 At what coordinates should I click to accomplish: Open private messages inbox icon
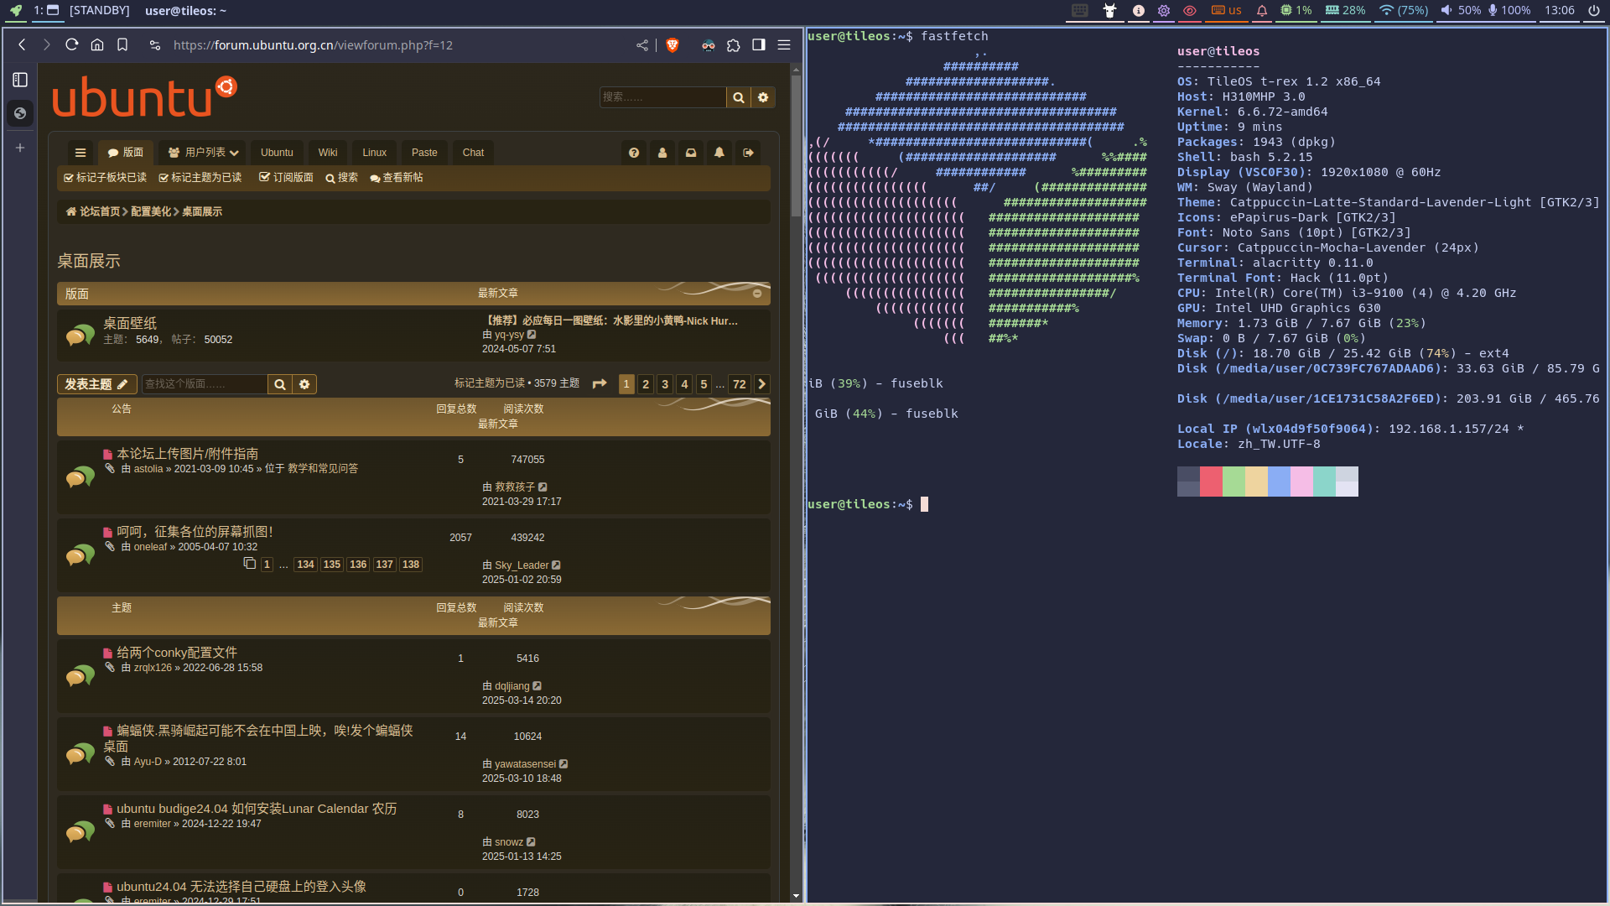(x=691, y=153)
